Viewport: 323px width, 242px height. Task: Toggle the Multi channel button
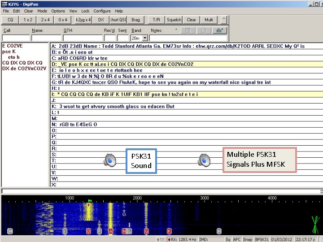point(209,20)
